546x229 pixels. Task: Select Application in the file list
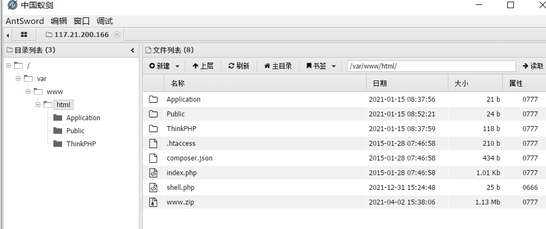184,100
